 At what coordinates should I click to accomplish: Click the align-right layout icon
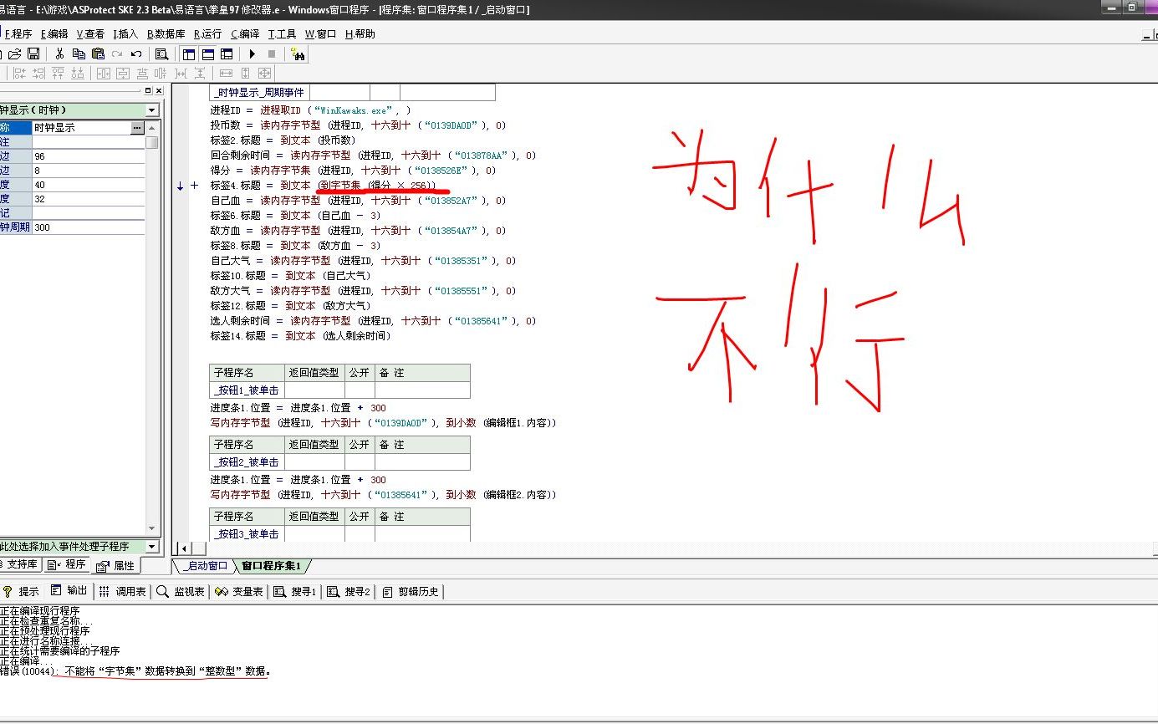(38, 74)
